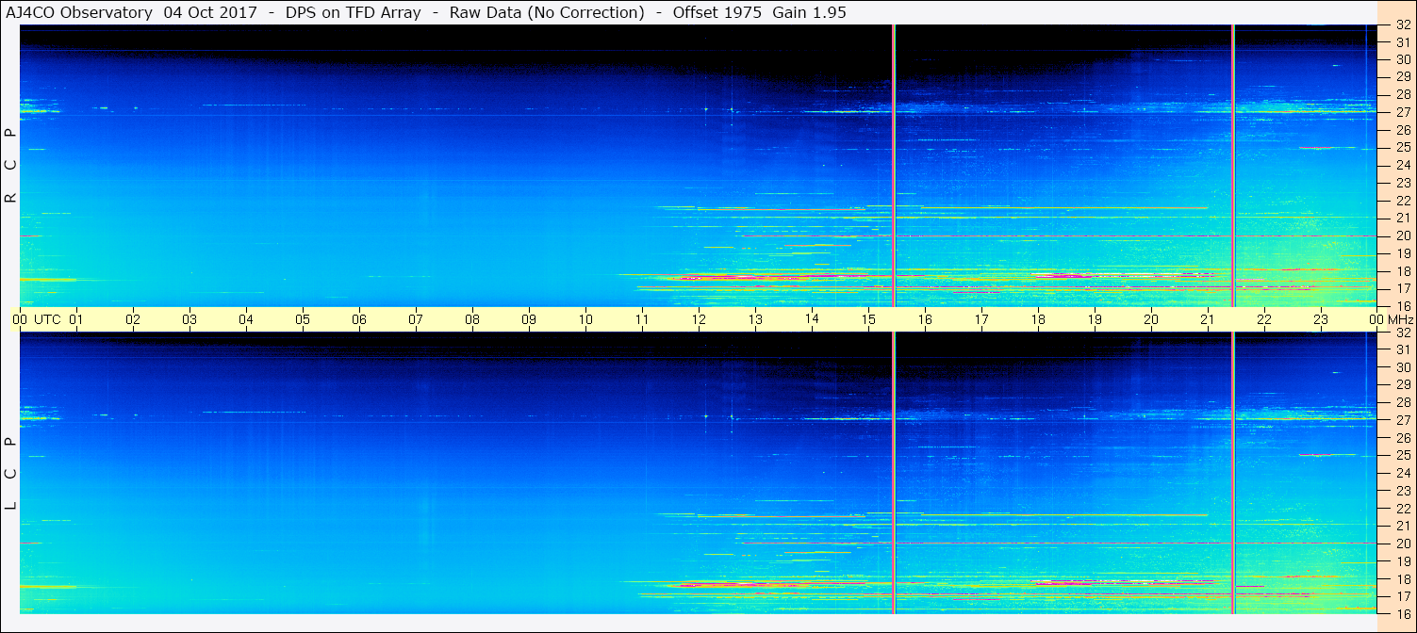Click the 22 MHz label on lower frequency scale
Viewport: 1417px width, 633px height.
pyautogui.click(x=1403, y=509)
